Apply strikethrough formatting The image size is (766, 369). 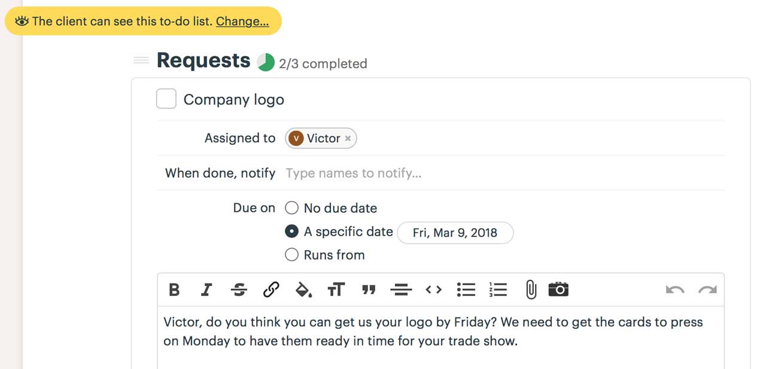pyautogui.click(x=239, y=290)
